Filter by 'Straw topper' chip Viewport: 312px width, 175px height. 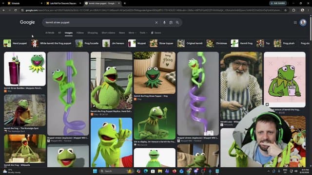click(x=161, y=43)
